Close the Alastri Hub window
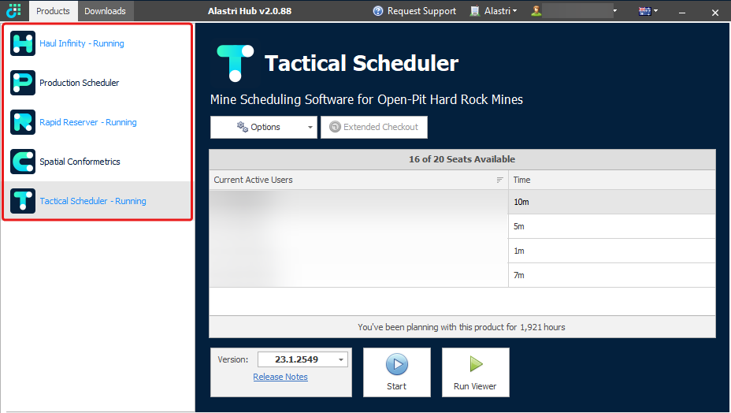This screenshot has height=413, width=731. pos(715,13)
